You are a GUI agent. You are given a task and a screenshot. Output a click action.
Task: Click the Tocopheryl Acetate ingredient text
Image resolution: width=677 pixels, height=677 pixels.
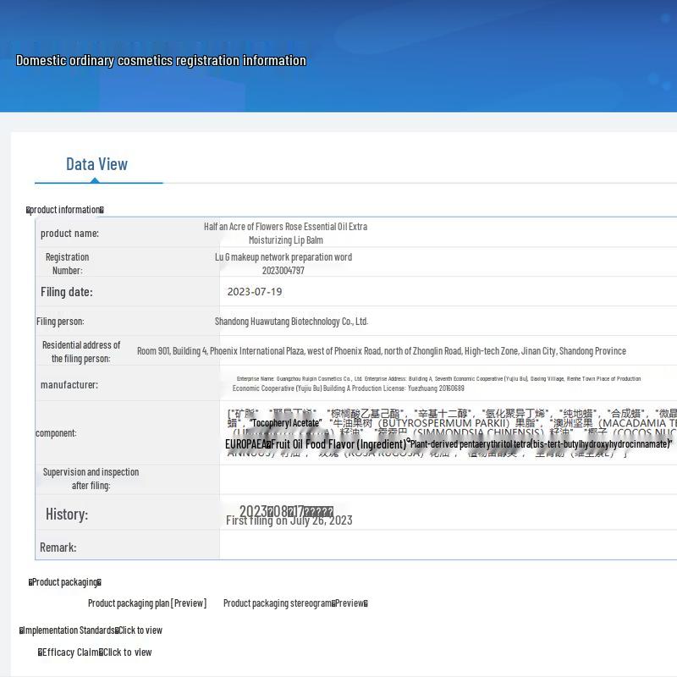click(285, 423)
